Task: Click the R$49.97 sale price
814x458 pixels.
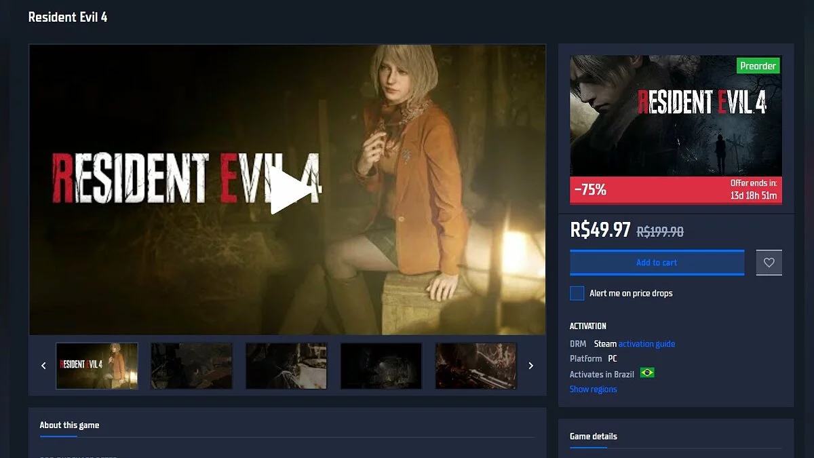Action: [x=600, y=230]
